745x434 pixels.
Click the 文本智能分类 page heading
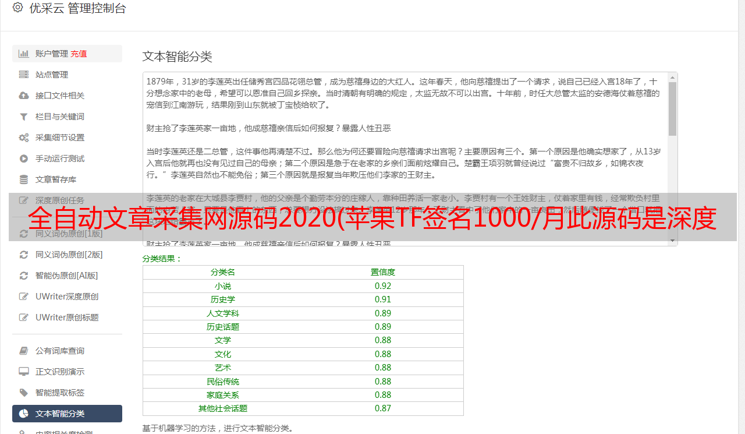[x=178, y=57]
